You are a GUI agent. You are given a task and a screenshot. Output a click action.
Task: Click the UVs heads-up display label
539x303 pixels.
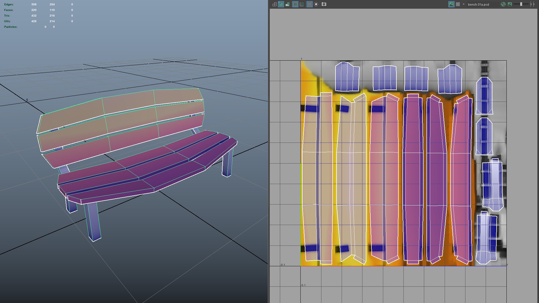tap(7, 21)
